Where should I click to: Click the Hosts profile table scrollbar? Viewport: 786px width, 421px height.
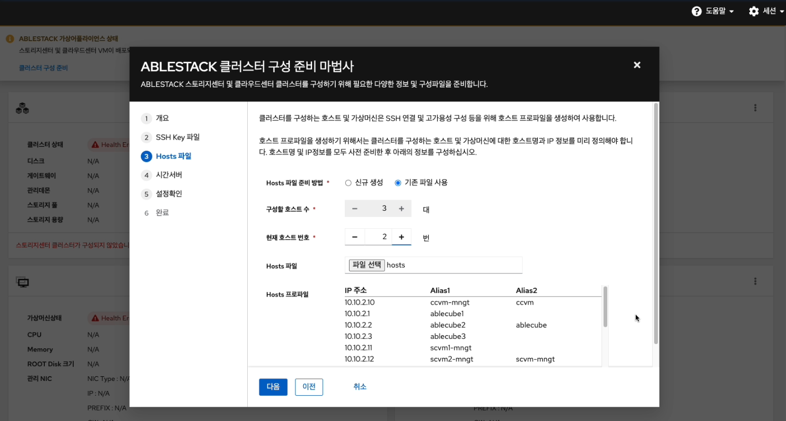[x=605, y=307]
